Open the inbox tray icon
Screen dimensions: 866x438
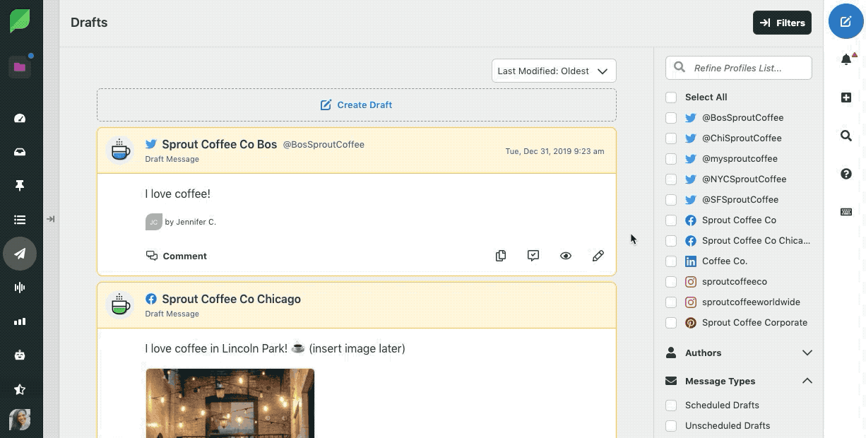pyautogui.click(x=20, y=152)
